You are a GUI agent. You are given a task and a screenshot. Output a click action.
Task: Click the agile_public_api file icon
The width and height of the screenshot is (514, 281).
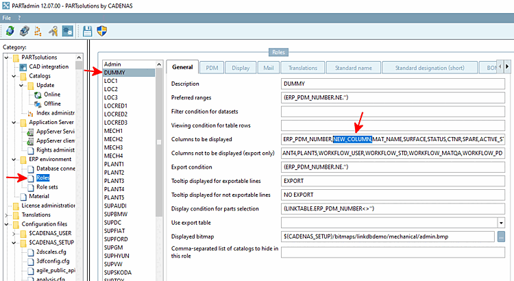pos(31,271)
